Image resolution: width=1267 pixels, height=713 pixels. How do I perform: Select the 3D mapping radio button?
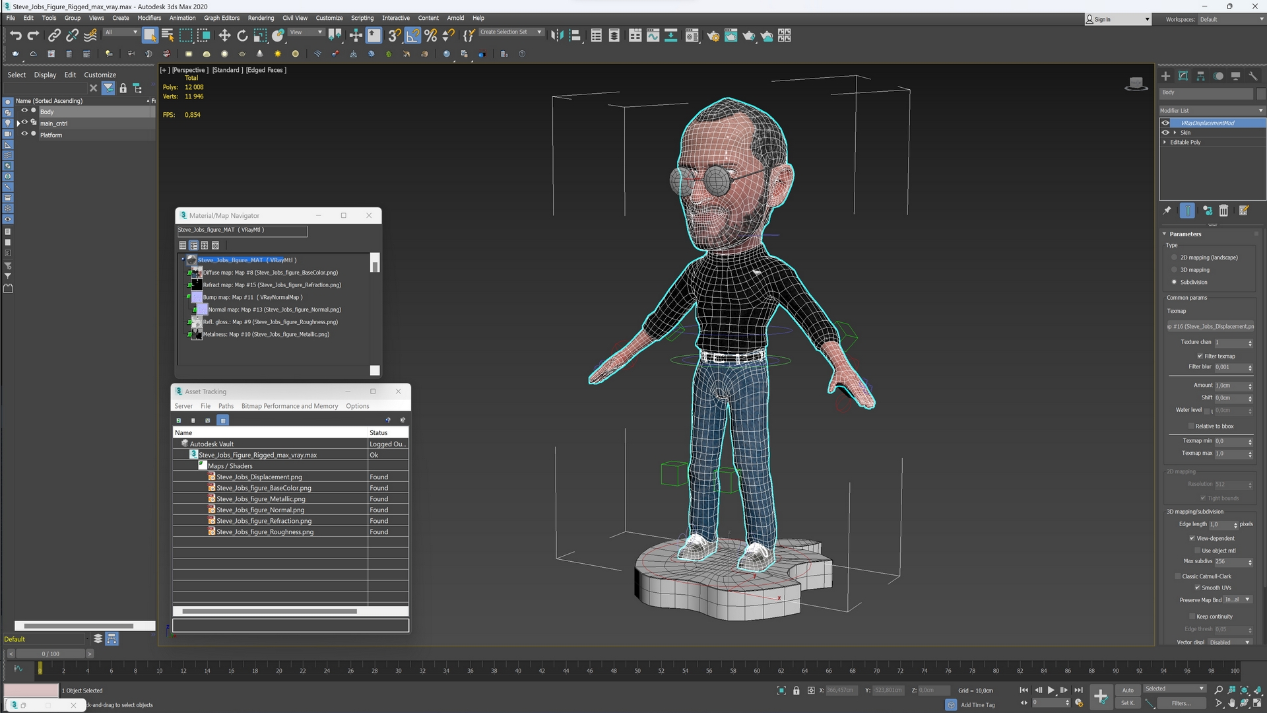1174,270
